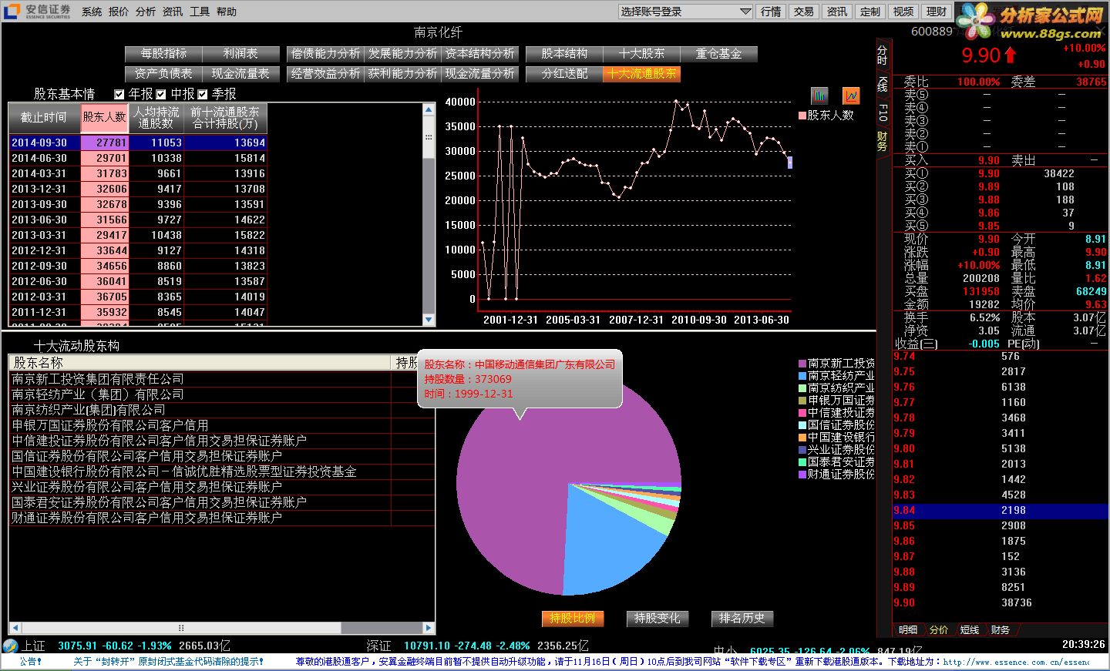1110x671 pixels.
Task: Open 经营效益分析
Action: point(325,74)
